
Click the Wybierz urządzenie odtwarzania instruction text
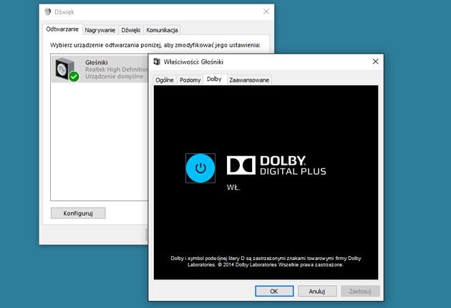[x=155, y=45]
